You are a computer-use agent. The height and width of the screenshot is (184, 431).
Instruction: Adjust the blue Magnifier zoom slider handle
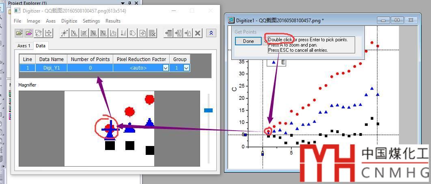208,110
